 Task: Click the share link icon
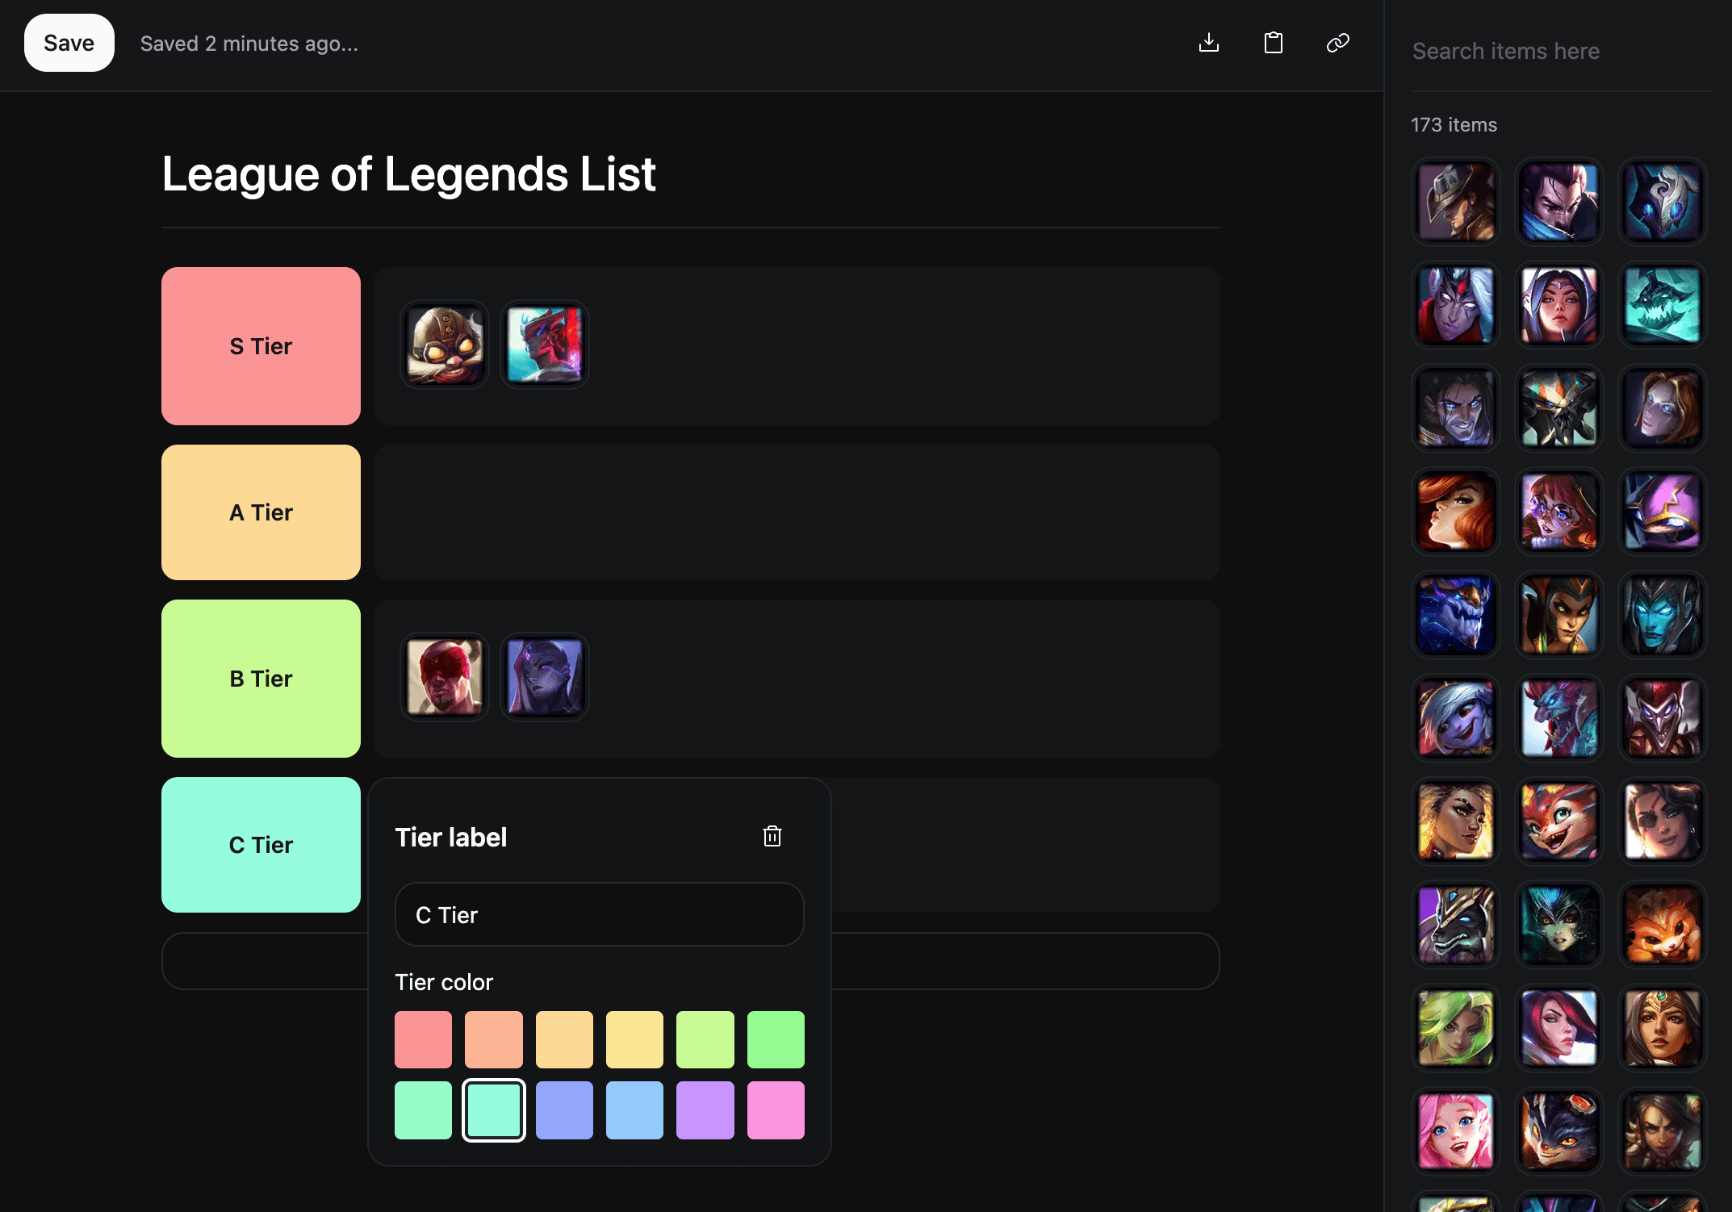[x=1337, y=43]
